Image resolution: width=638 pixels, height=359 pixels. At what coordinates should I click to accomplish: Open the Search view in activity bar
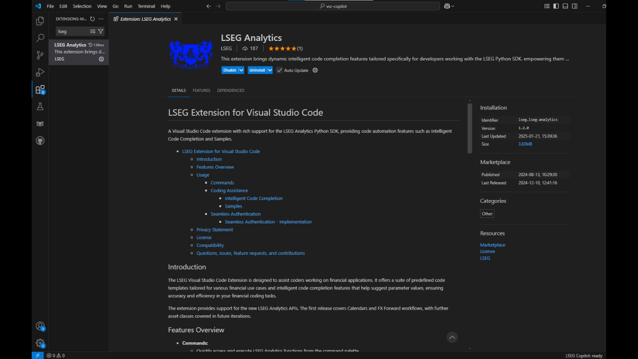[40, 38]
